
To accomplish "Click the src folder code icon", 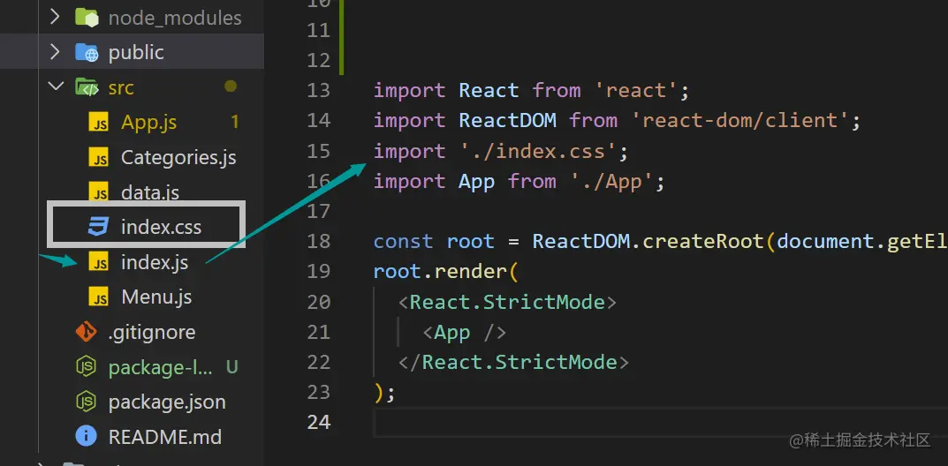I will pyautogui.click(x=87, y=87).
